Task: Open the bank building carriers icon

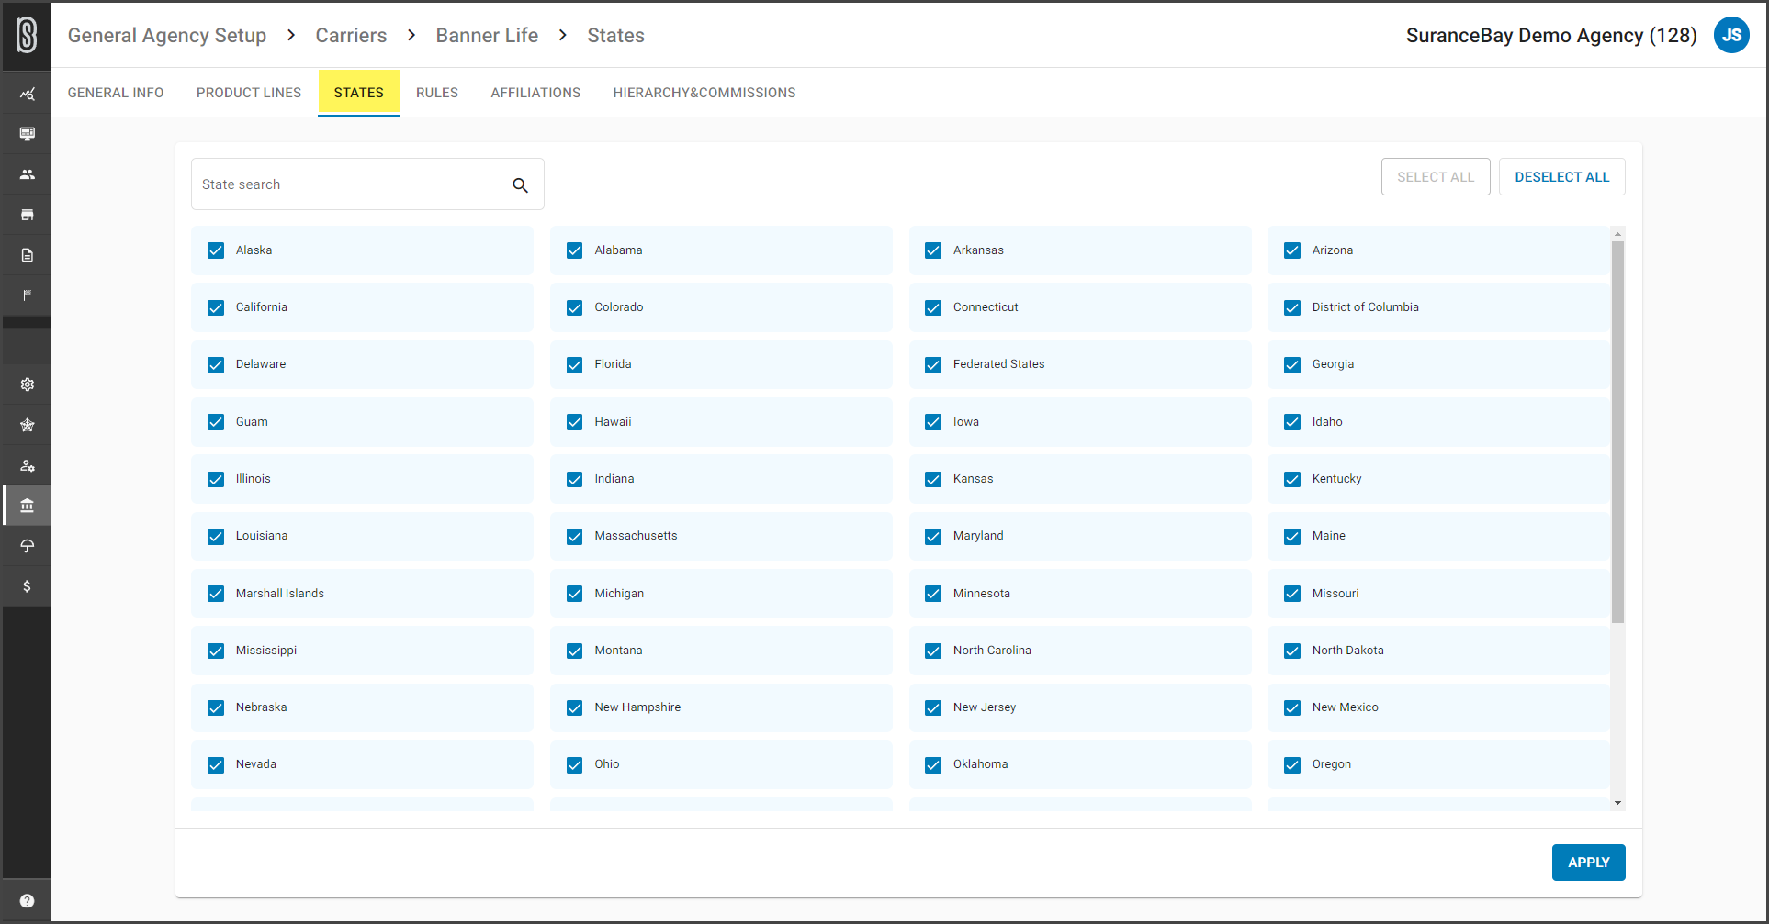Action: click(27, 506)
